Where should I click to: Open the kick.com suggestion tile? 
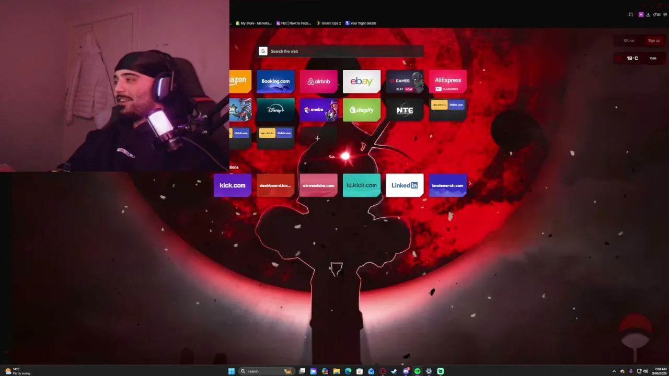pos(233,185)
